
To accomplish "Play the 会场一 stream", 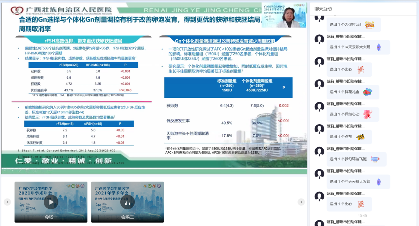I will 51,202.
